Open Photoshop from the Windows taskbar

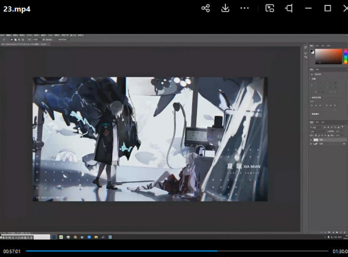tap(54, 237)
